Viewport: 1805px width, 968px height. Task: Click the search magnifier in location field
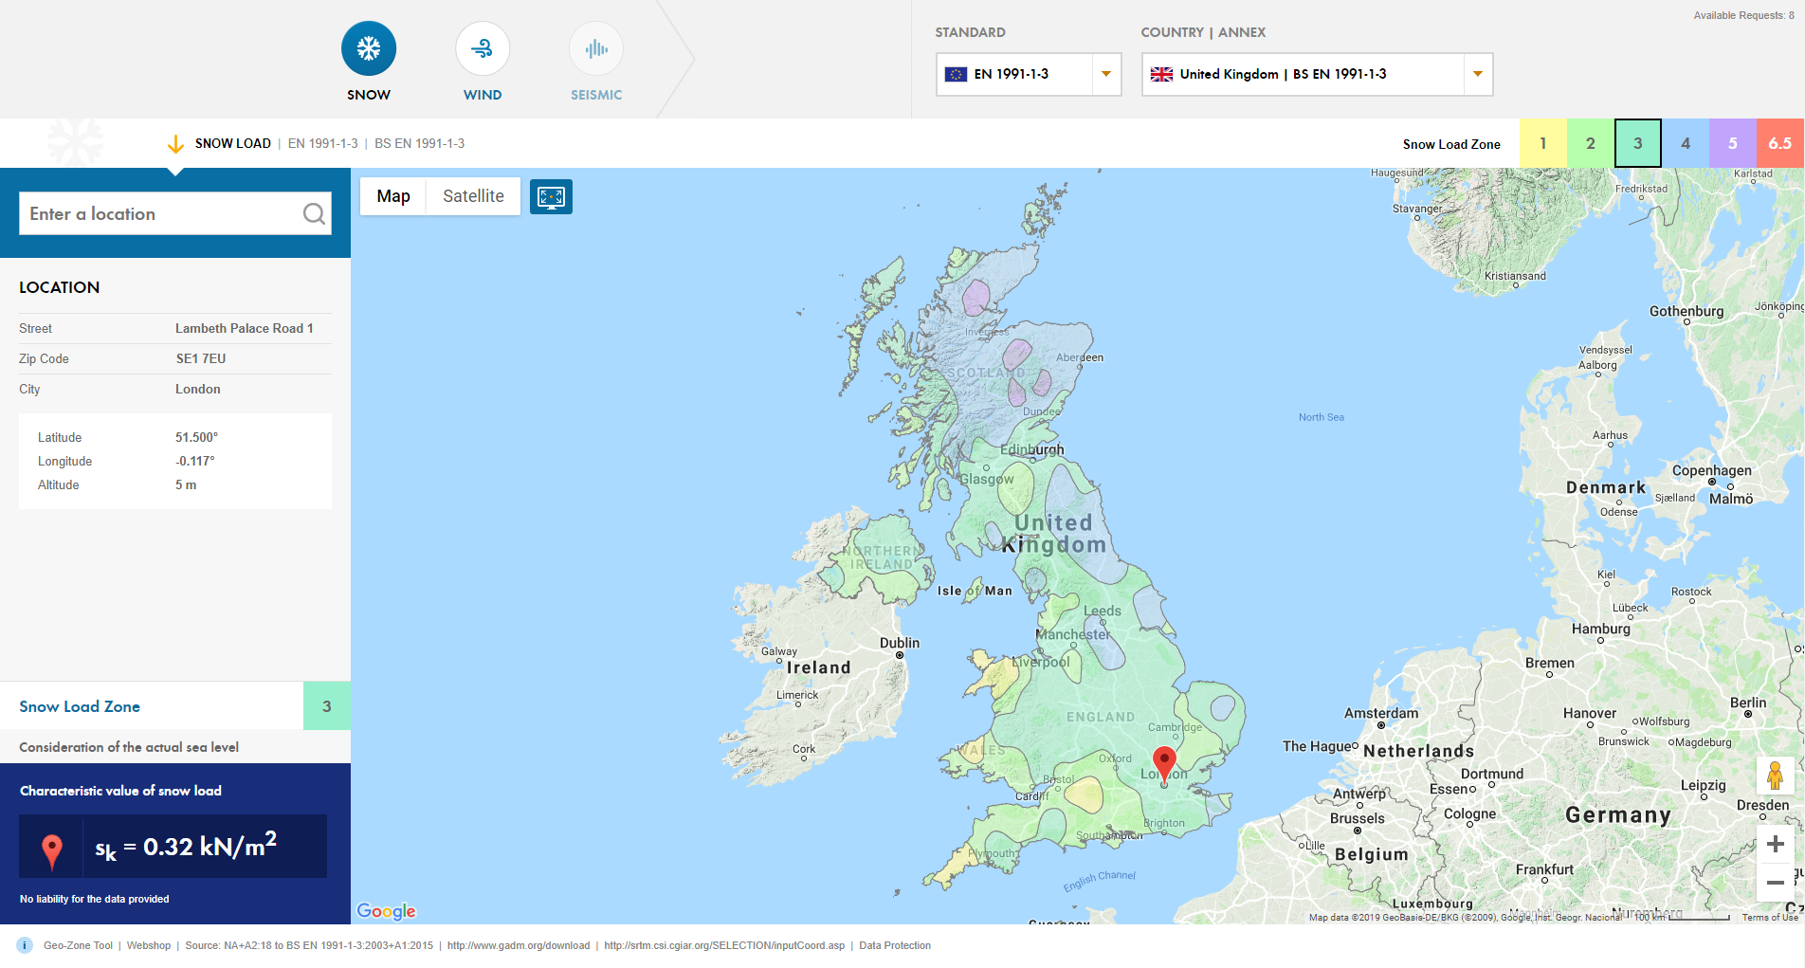(x=313, y=213)
